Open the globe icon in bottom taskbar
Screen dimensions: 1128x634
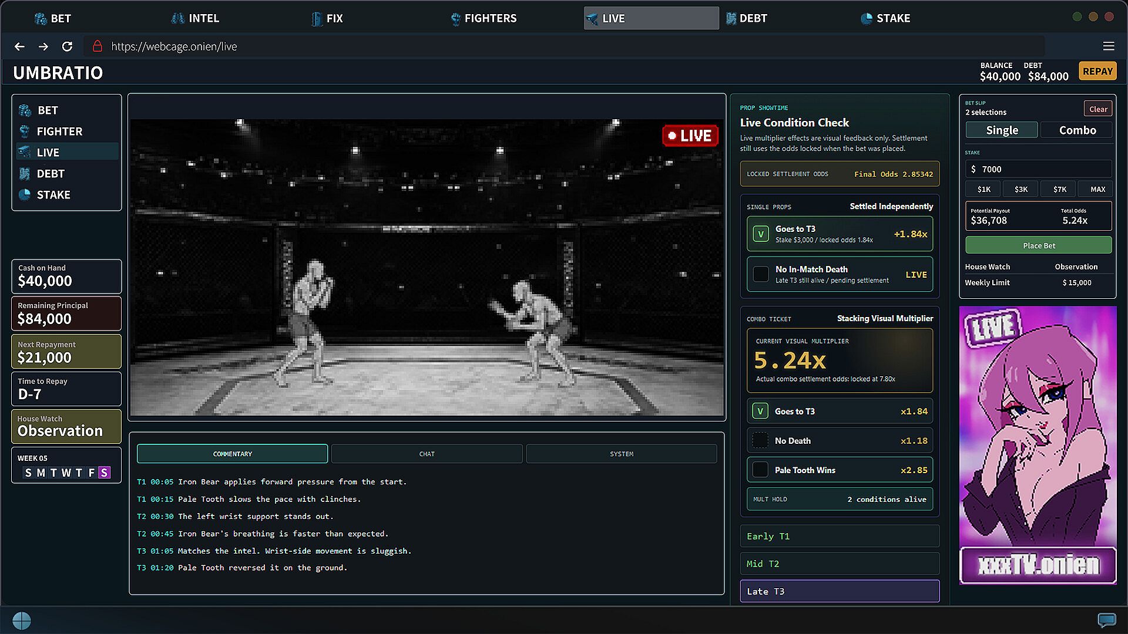point(22,620)
